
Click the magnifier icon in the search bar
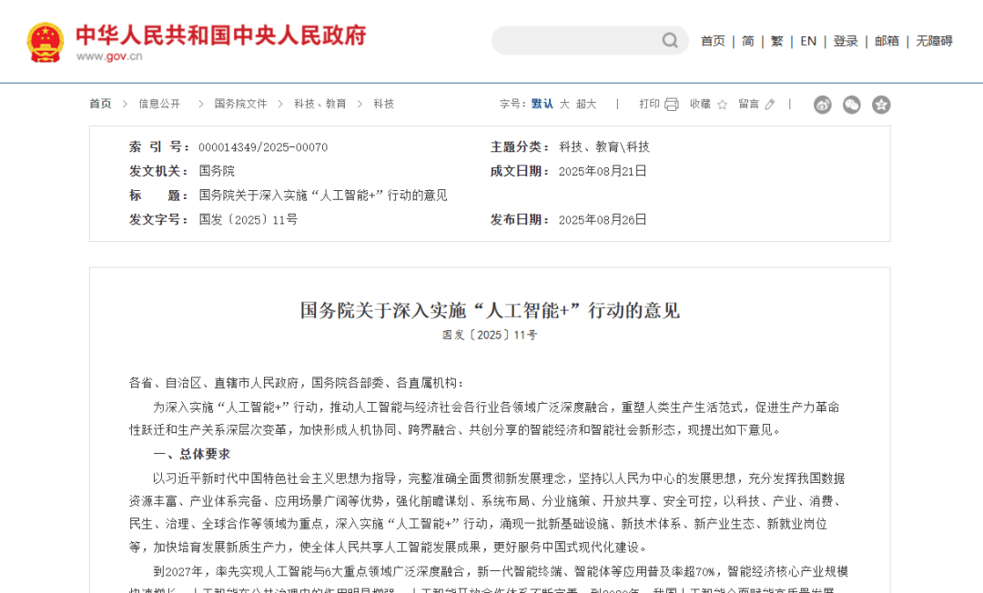click(x=669, y=41)
